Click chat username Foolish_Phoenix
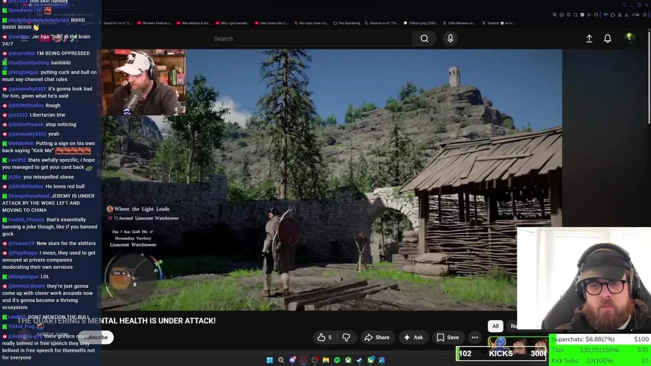651x366 pixels. tap(26, 220)
